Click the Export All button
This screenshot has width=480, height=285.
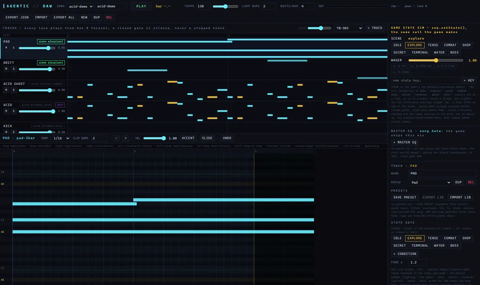coord(64,17)
